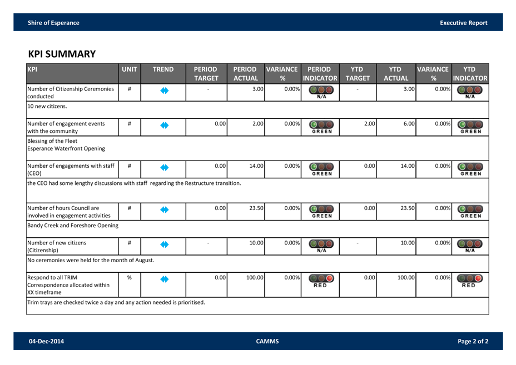
Task: Click green period indicator for community engagement events
Action: click(x=320, y=127)
